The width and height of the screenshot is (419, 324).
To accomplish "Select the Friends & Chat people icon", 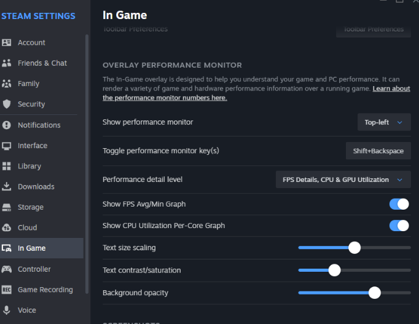I will 6,63.
